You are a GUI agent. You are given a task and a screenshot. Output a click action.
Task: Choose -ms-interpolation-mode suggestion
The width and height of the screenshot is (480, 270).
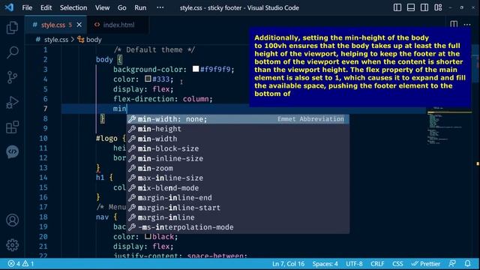pos(238,227)
